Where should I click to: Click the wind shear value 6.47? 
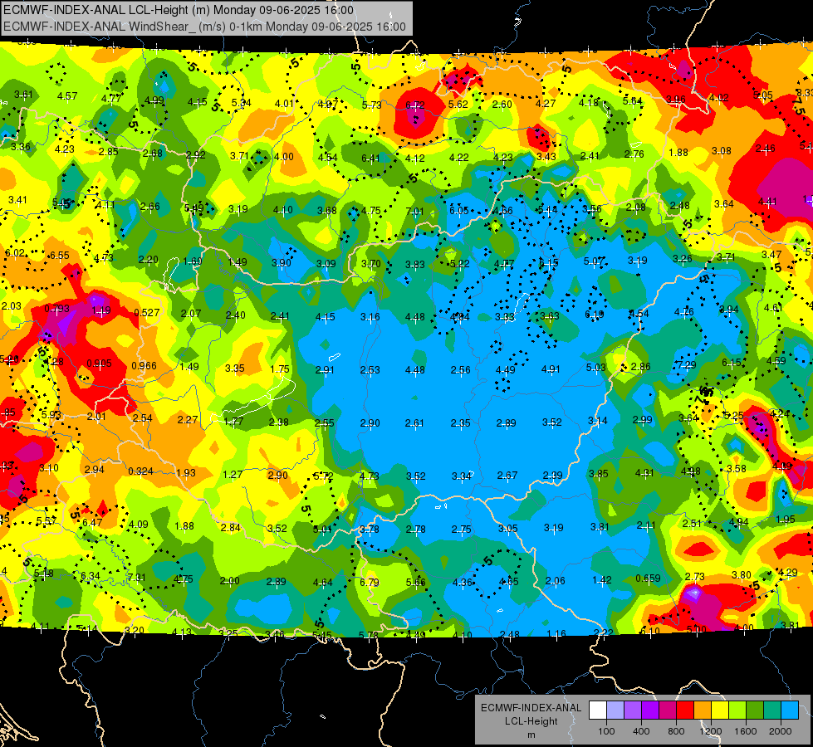[x=92, y=522]
